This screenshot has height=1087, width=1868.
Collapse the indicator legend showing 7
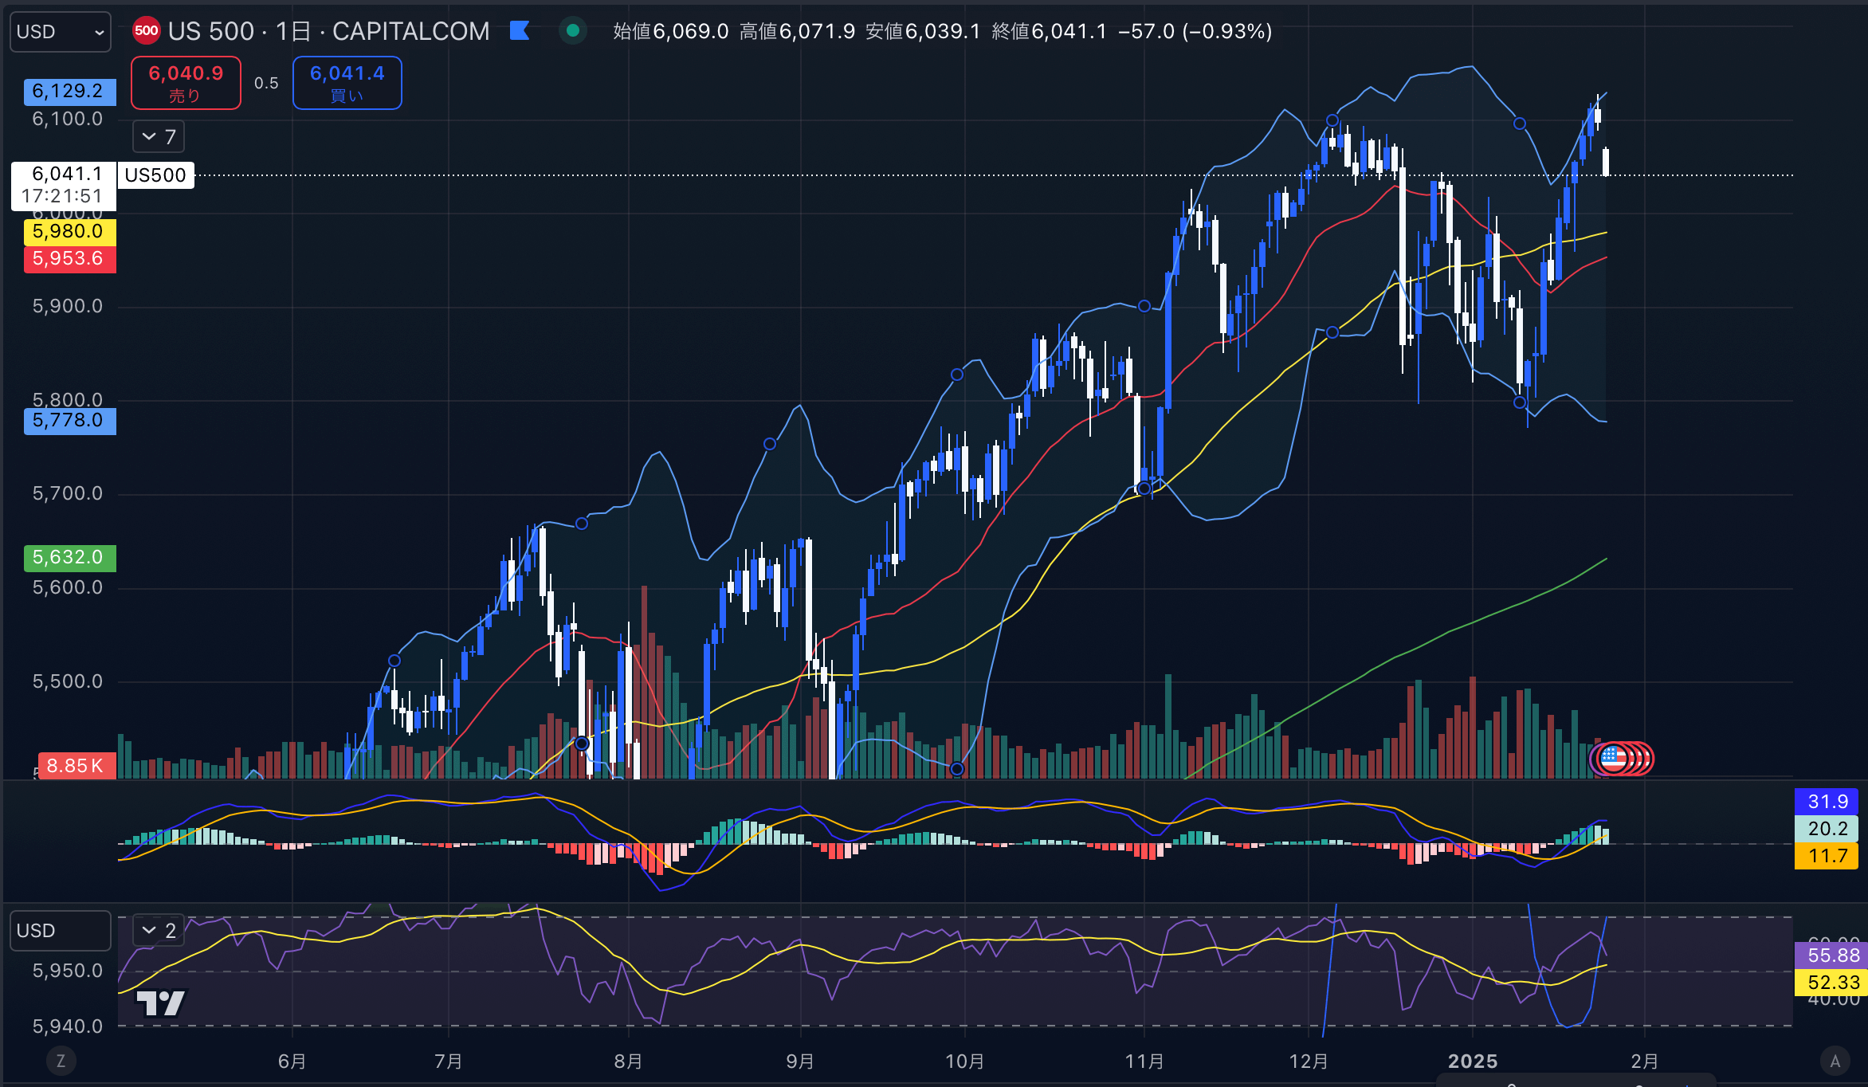click(159, 137)
